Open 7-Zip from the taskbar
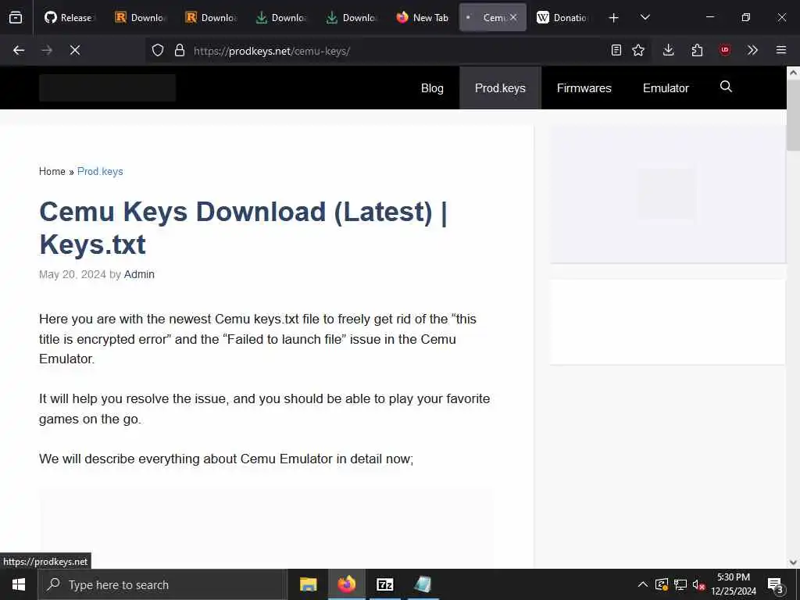 [x=384, y=584]
